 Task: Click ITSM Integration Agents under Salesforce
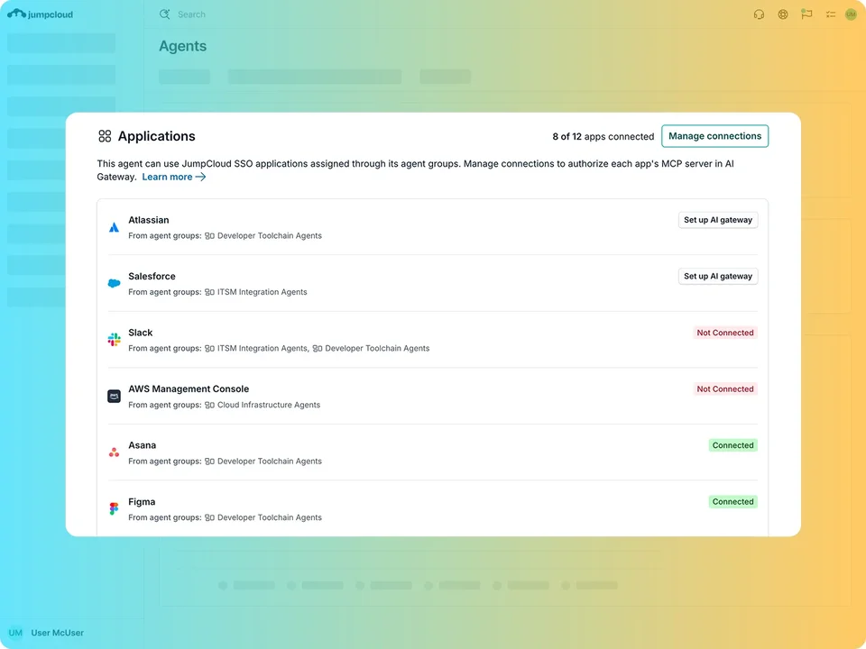coord(262,292)
